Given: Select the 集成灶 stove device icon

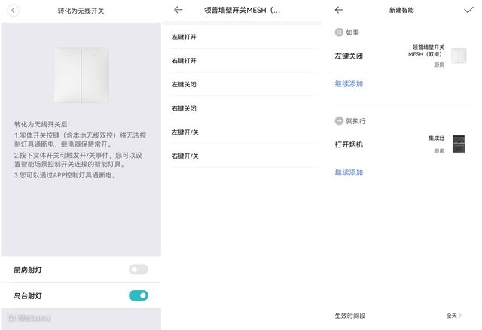Looking at the screenshot, I should click(458, 143).
